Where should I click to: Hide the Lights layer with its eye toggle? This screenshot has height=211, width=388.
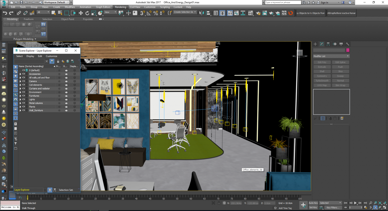coord(24,99)
